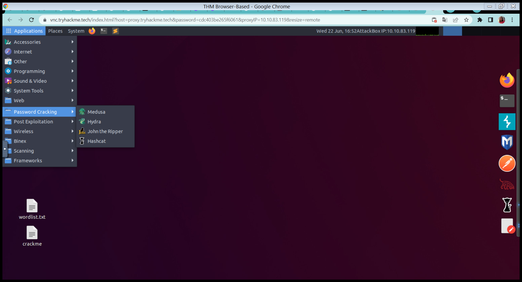Launch Medusa from the submenu
This screenshot has width=522, height=282.
tap(96, 112)
